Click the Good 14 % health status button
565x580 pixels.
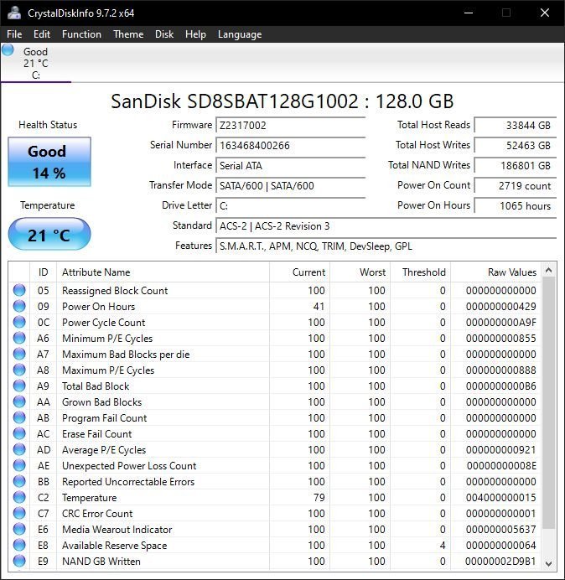47,162
